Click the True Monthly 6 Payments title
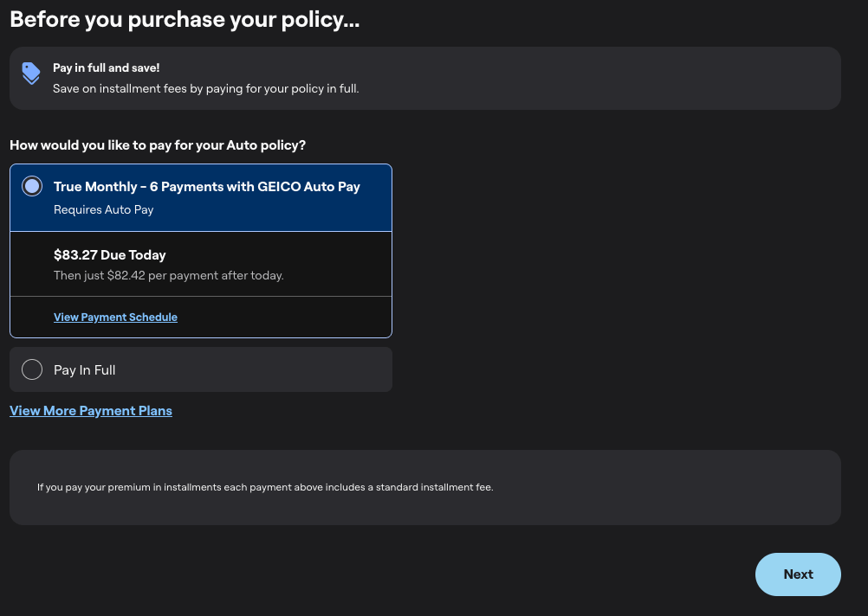The image size is (868, 616). click(206, 187)
